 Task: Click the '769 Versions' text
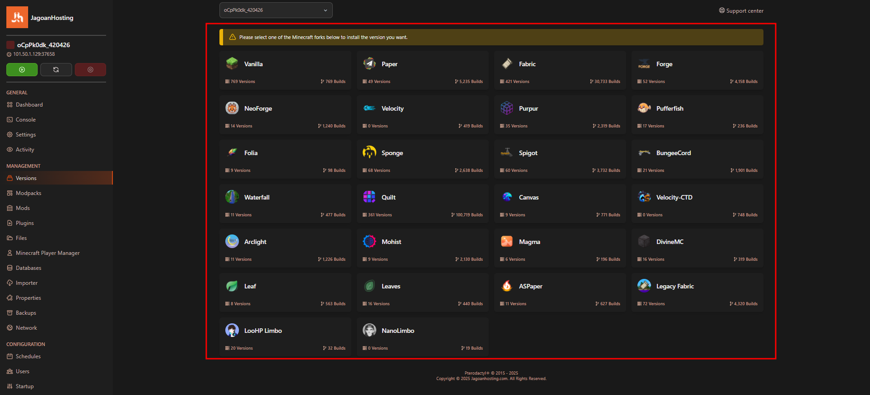(x=243, y=82)
